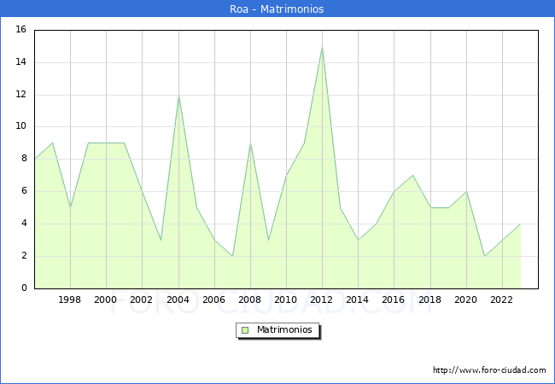This screenshot has width=555, height=384.
Task: Open the foro-ciudad.com URL link
Action: [489, 370]
